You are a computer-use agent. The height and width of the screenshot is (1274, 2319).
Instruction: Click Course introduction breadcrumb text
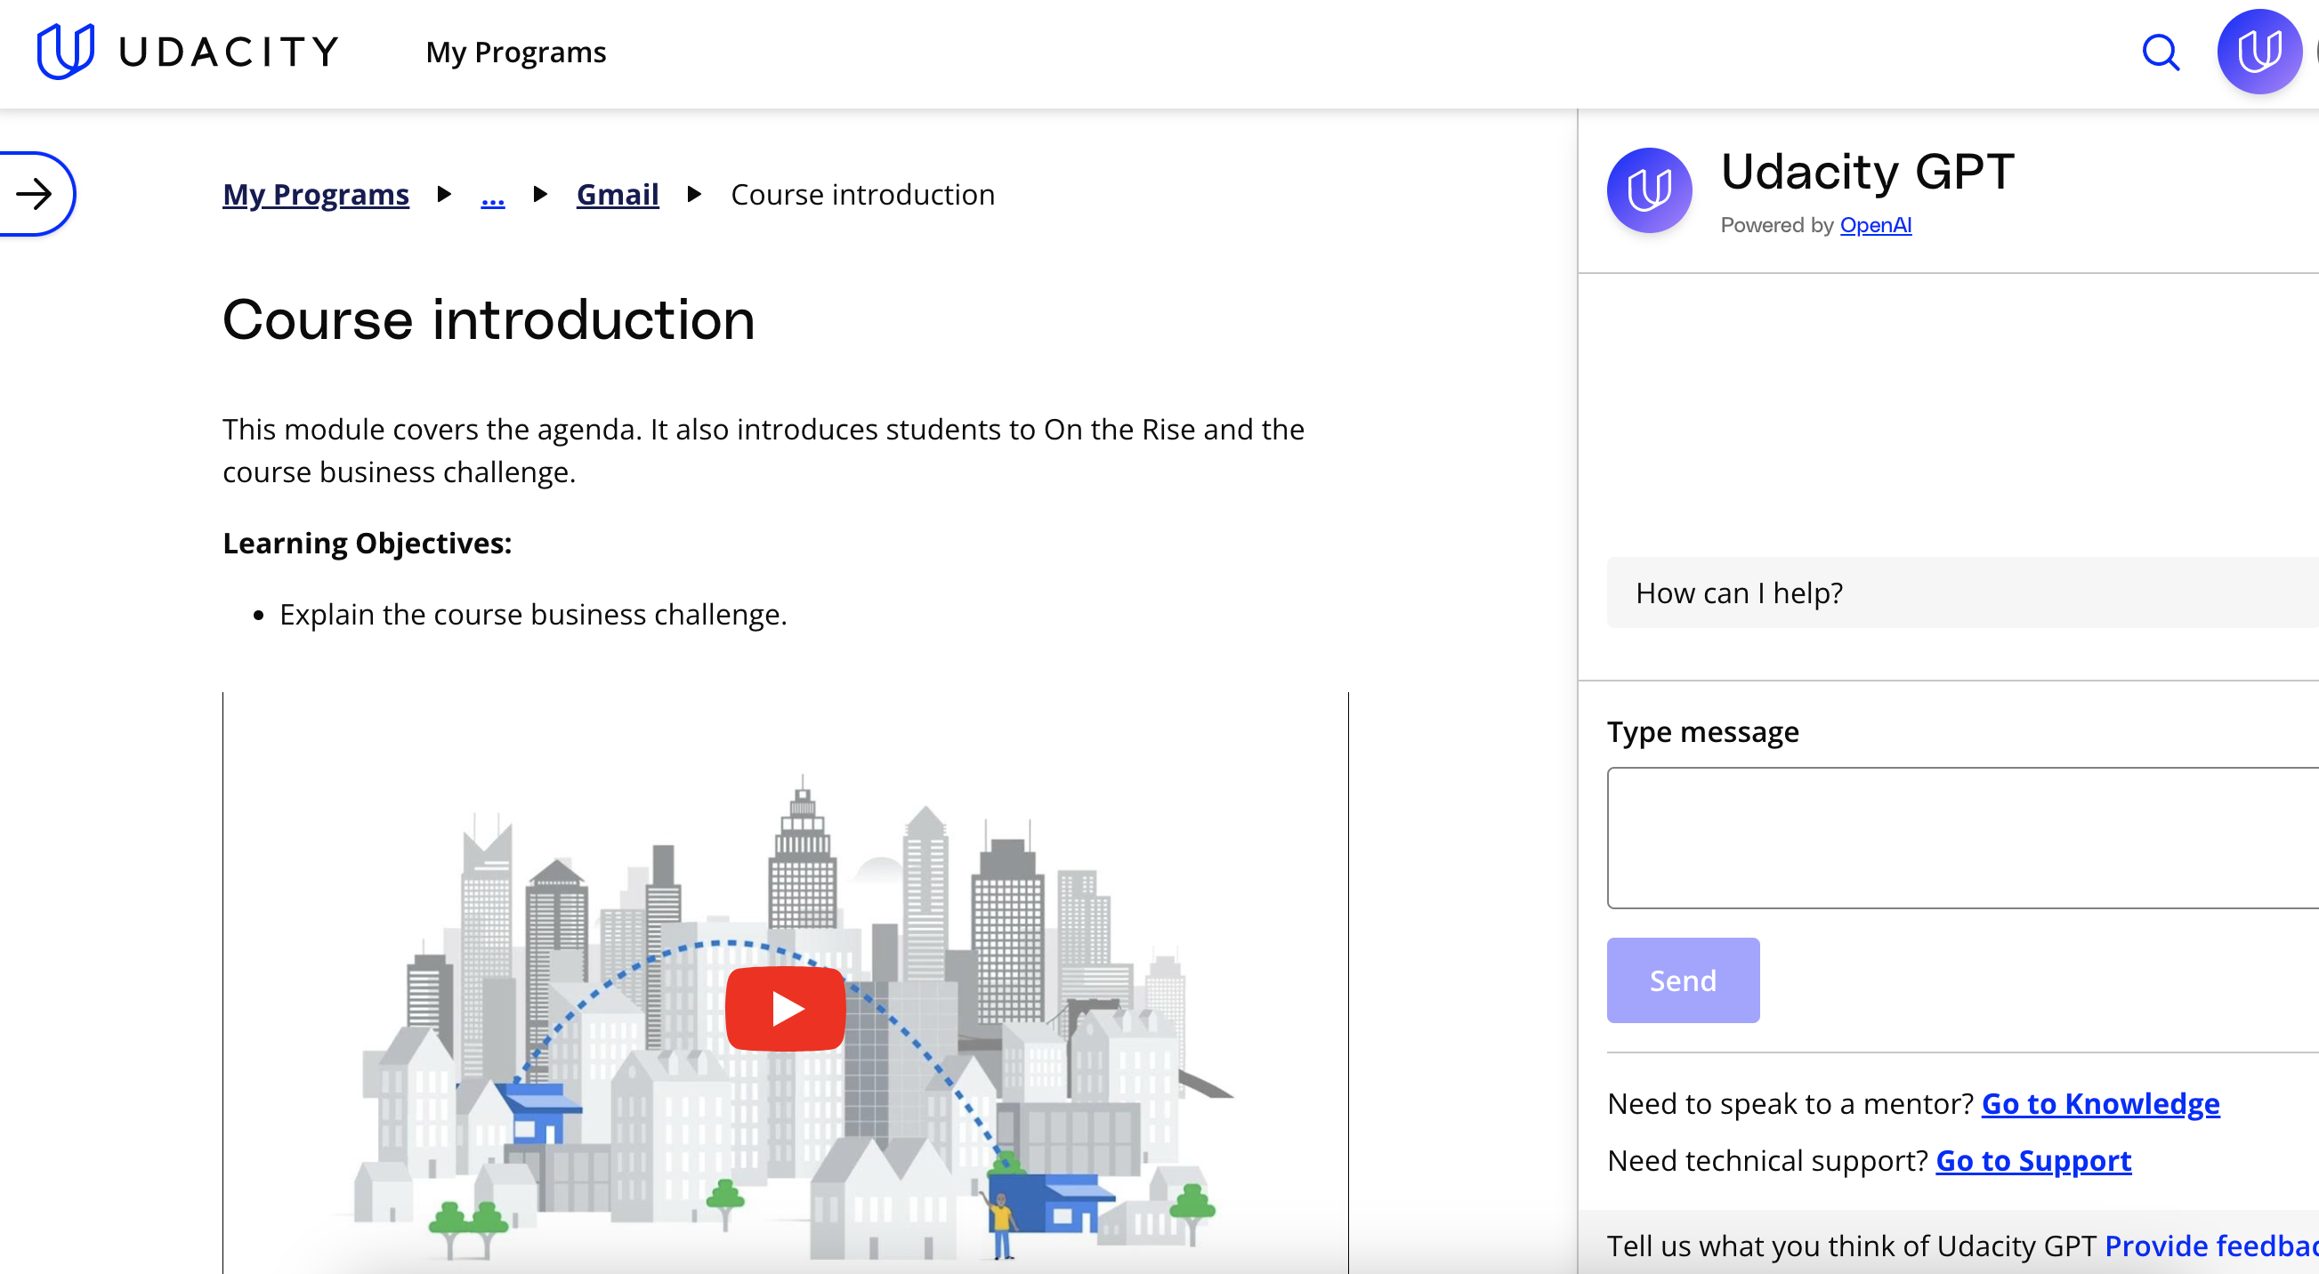862,194
